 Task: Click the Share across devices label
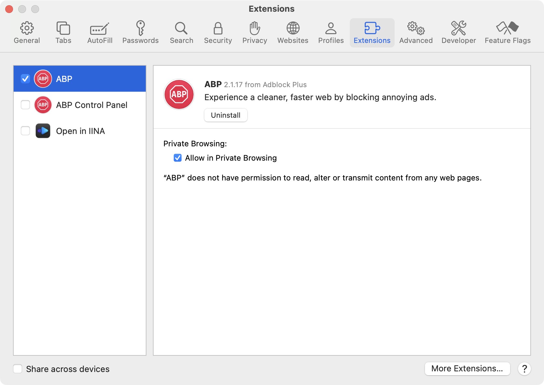(x=68, y=369)
